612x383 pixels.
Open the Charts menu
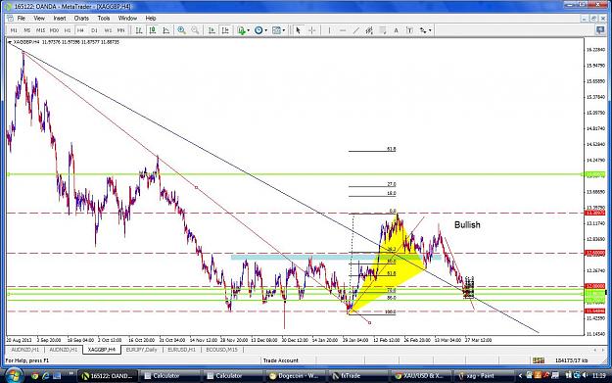coord(81,19)
